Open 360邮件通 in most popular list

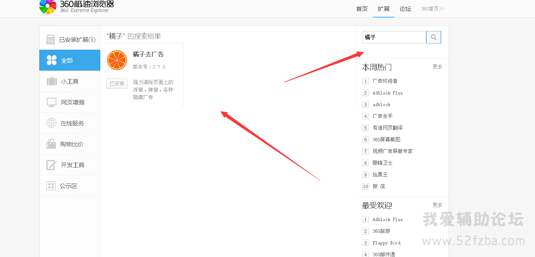(x=384, y=254)
